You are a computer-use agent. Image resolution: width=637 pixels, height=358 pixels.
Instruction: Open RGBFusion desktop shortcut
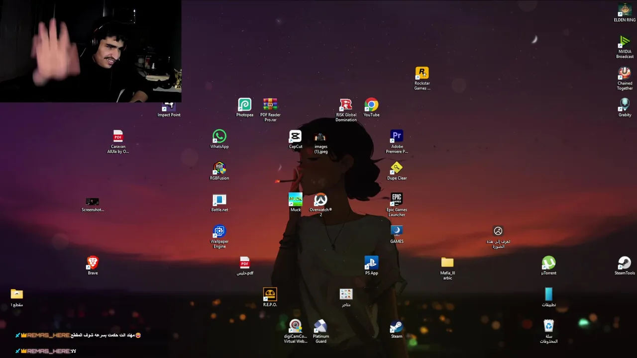tap(219, 171)
